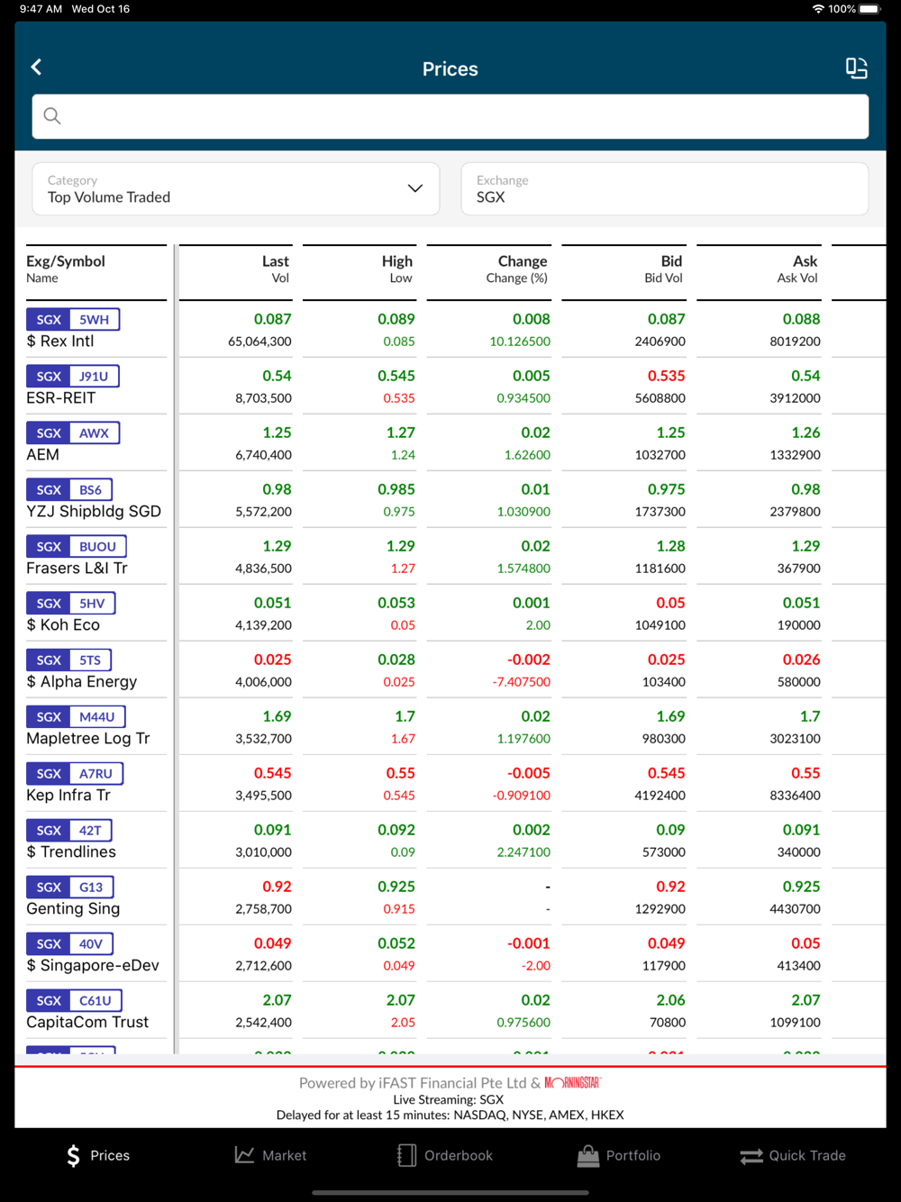Click Exg/Symbol column header
Image resolution: width=901 pixels, height=1202 pixels.
click(66, 261)
